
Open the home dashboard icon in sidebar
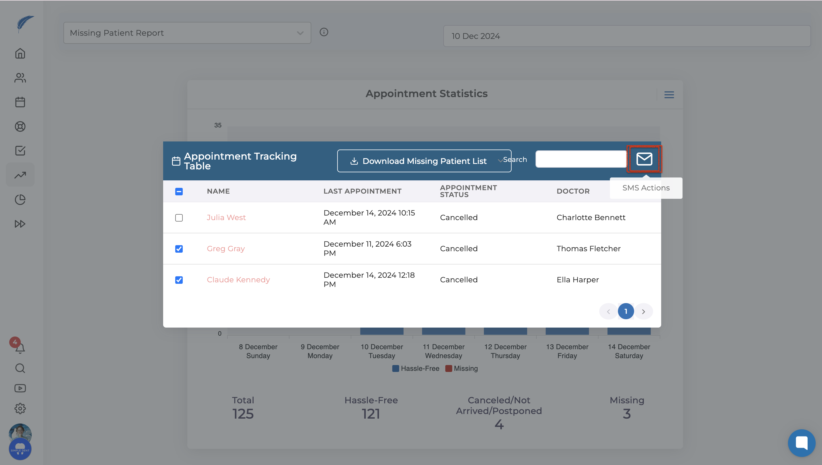click(x=20, y=53)
